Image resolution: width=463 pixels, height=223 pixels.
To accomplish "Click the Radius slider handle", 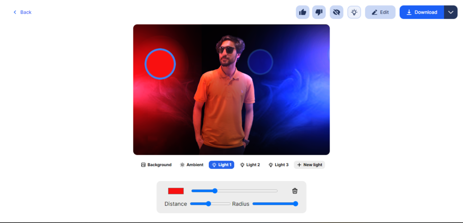I will pyautogui.click(x=296, y=204).
